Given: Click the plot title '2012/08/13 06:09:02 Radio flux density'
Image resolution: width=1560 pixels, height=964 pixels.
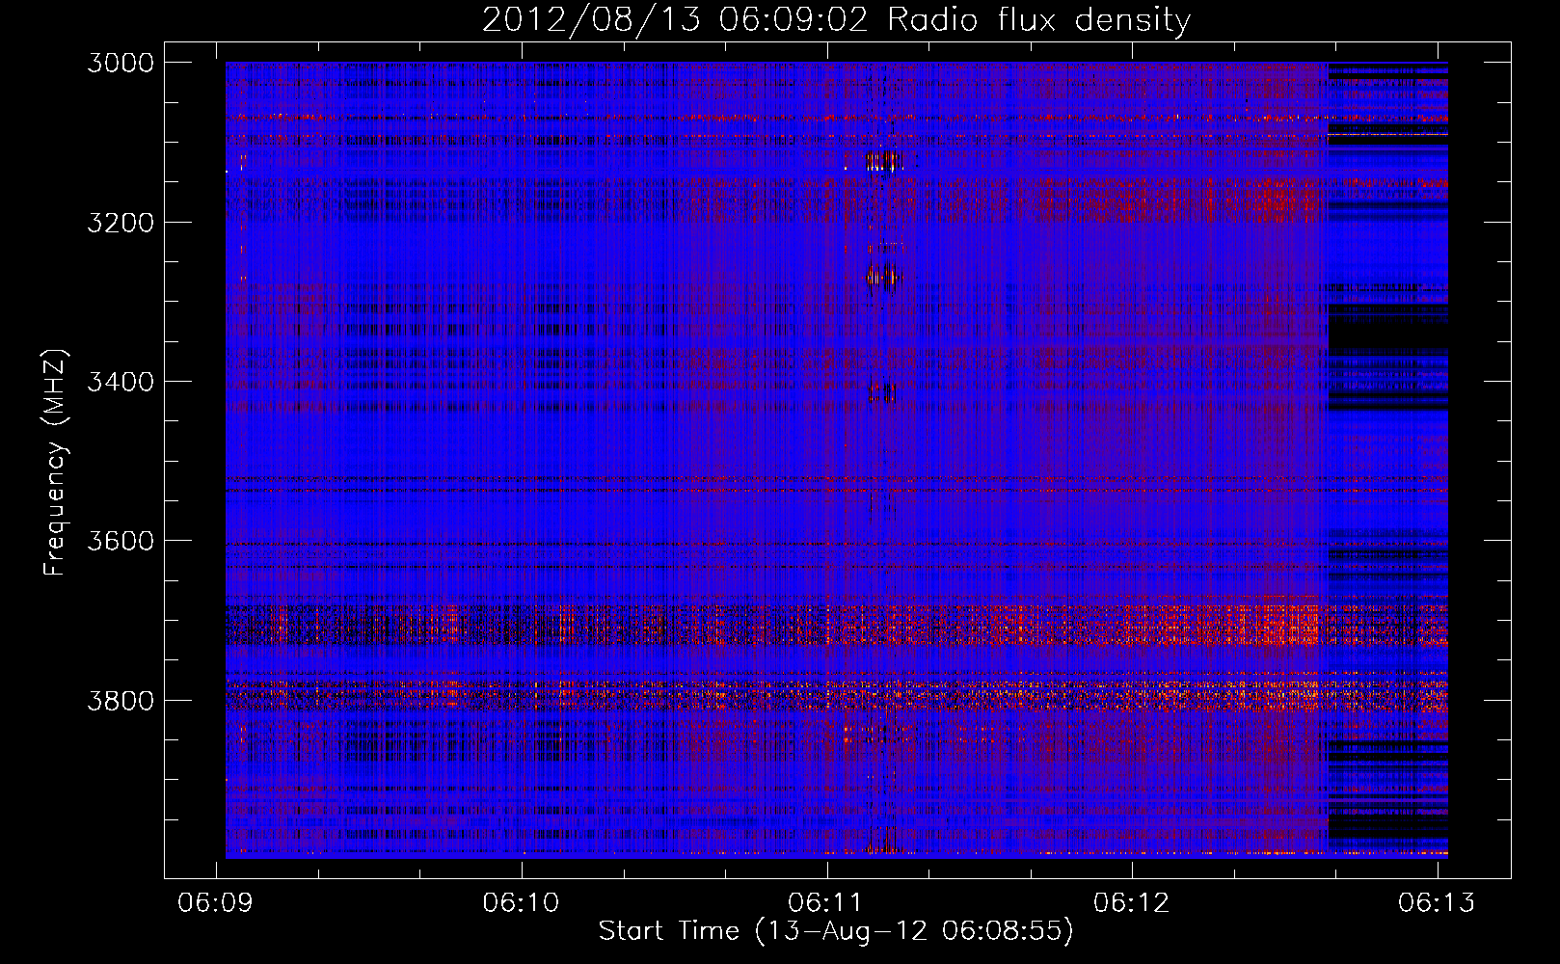Looking at the screenshot, I should tap(836, 19).
